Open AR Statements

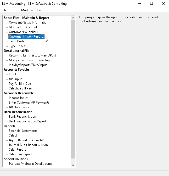pos(19,107)
